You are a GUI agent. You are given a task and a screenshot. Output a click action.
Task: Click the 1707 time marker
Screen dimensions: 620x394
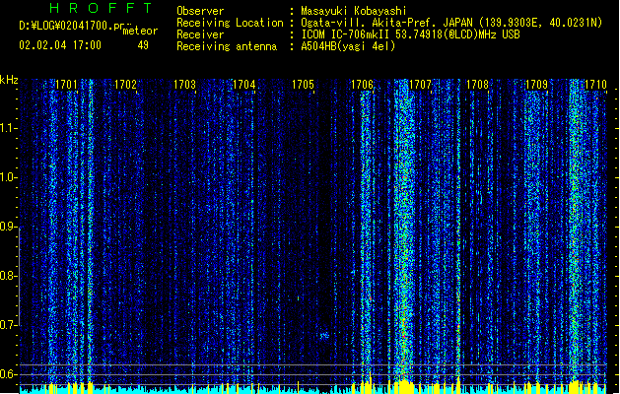420,84
